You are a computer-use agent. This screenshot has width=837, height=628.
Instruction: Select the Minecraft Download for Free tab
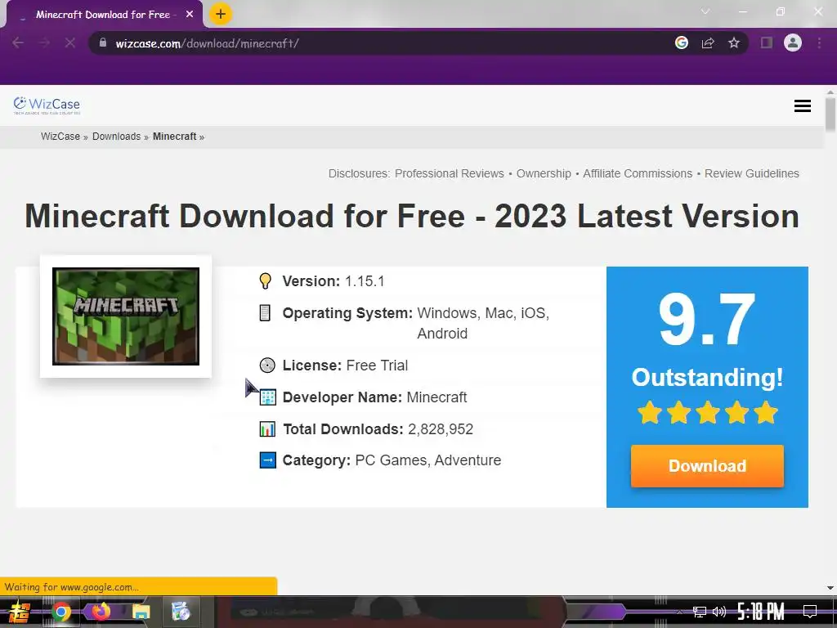click(103, 15)
